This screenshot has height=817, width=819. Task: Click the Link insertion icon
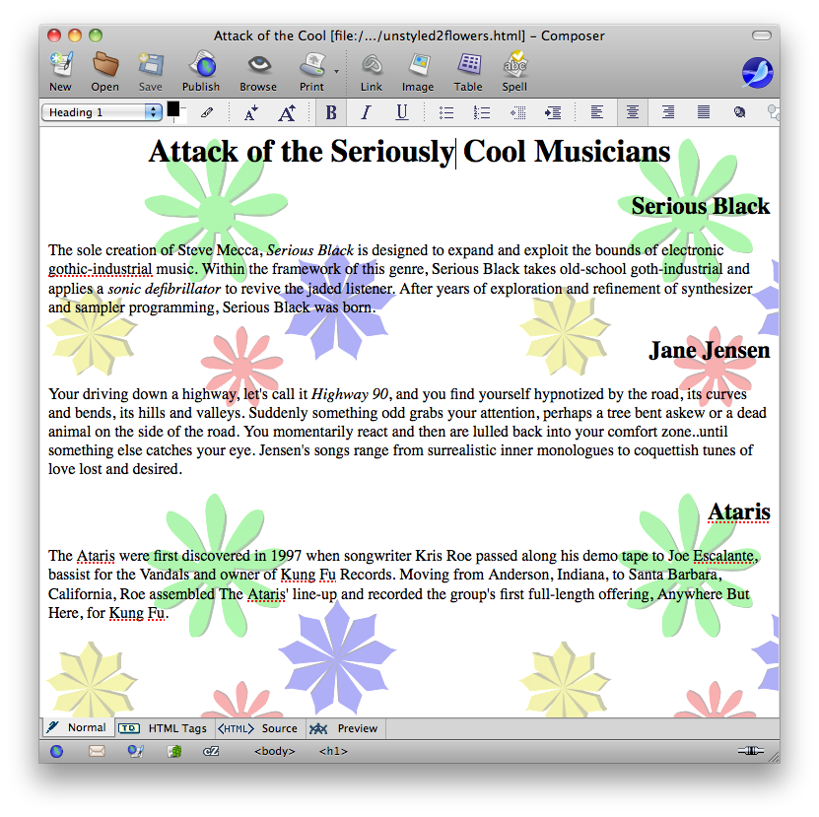pos(372,71)
